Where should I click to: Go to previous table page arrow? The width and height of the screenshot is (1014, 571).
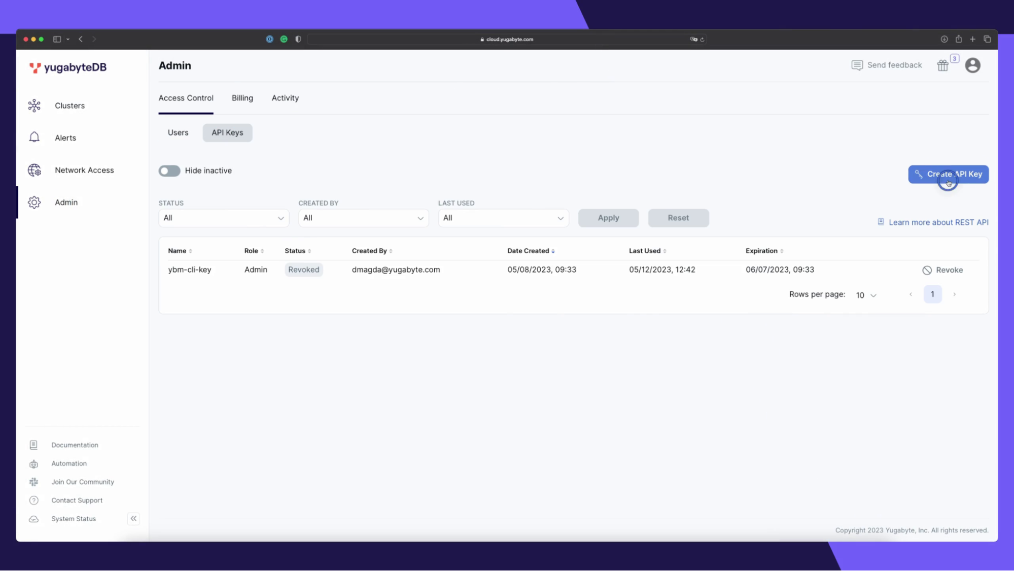(x=911, y=294)
